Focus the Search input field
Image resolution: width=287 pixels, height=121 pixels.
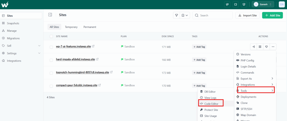point(212,15)
